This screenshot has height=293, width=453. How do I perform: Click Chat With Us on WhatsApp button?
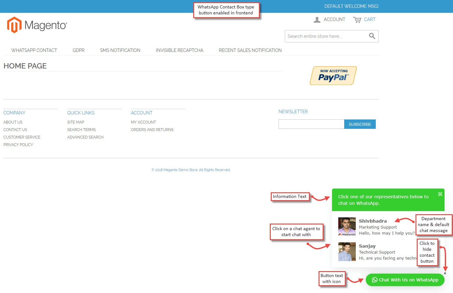point(405,280)
